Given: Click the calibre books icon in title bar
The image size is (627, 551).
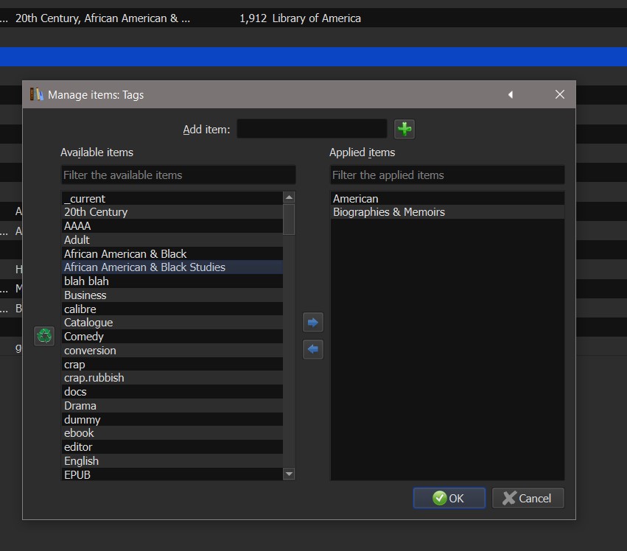Looking at the screenshot, I should click(36, 94).
